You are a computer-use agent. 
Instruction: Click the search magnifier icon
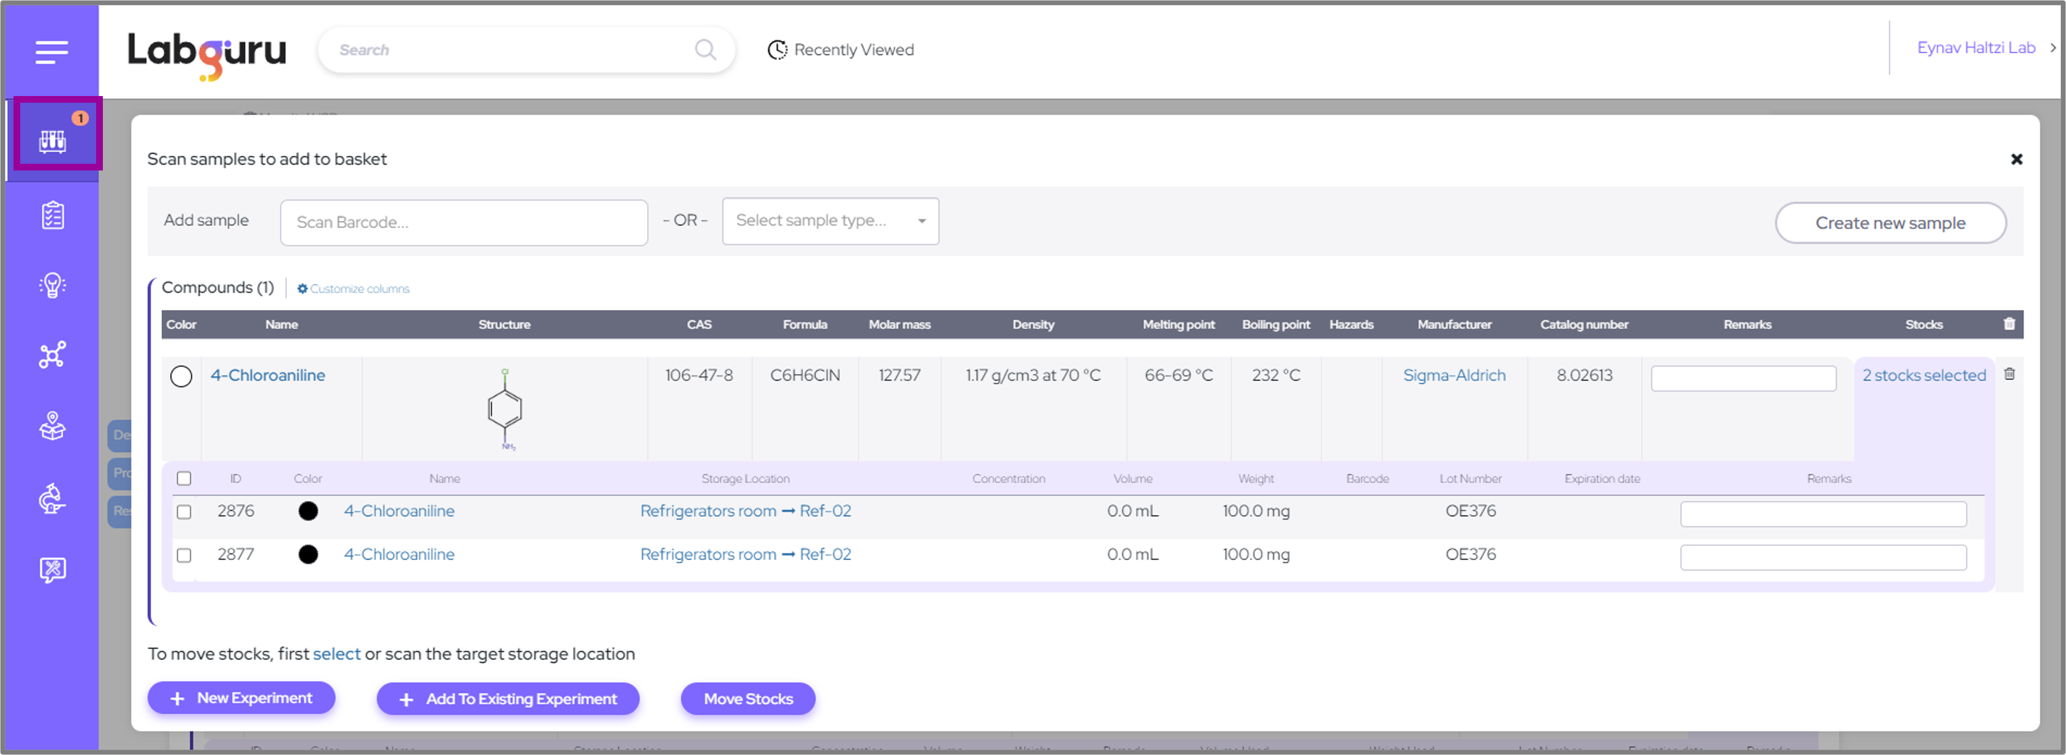(x=705, y=49)
